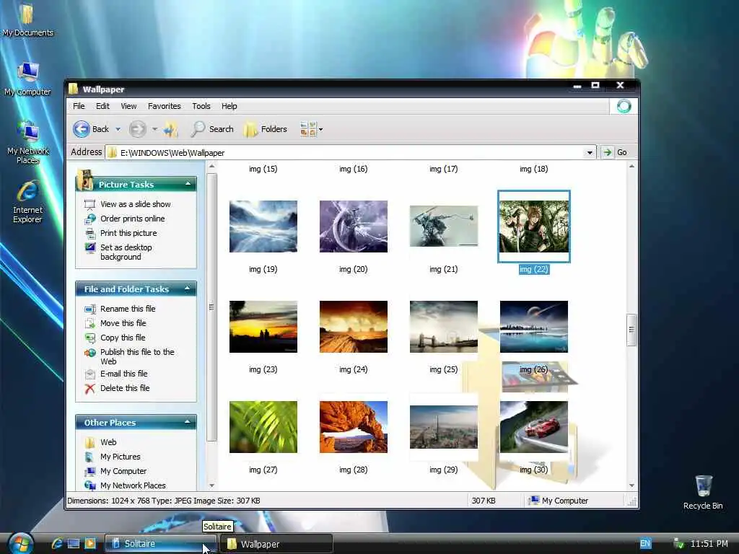Collapse the File and Folder Tasks panel
739x554 pixels.
[188, 289]
